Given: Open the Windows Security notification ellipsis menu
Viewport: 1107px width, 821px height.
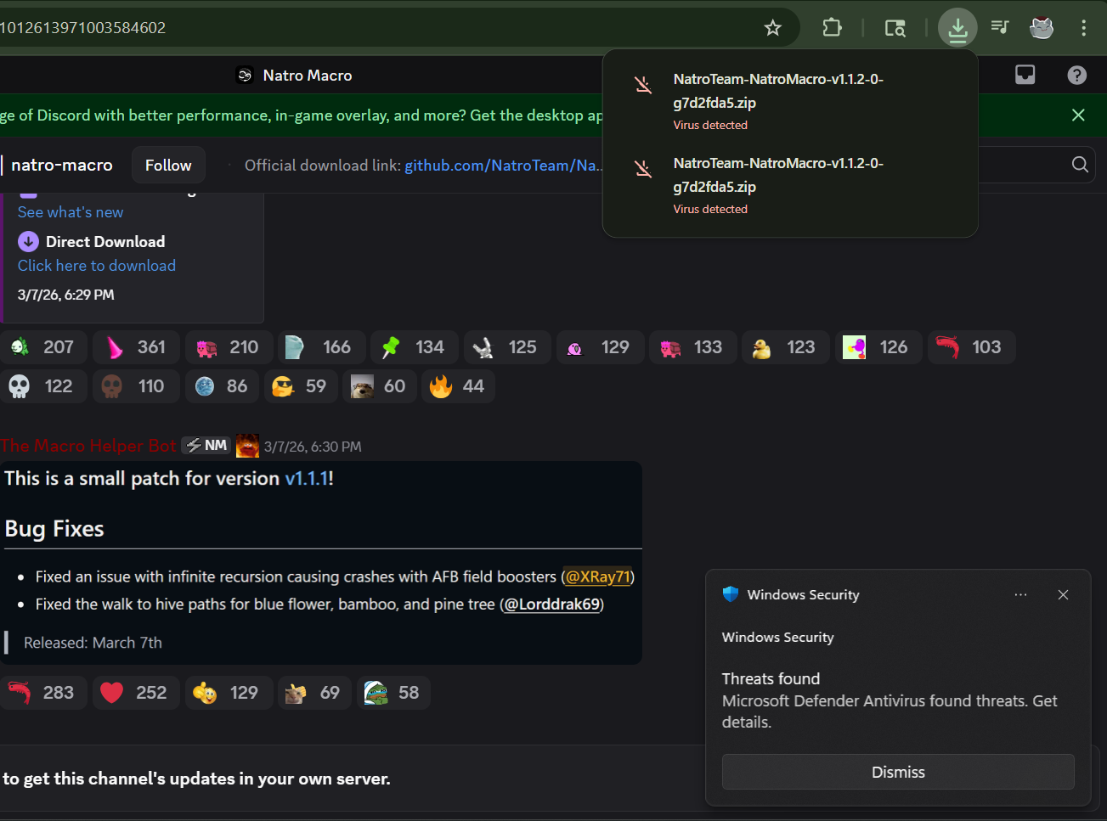Looking at the screenshot, I should [x=1020, y=594].
